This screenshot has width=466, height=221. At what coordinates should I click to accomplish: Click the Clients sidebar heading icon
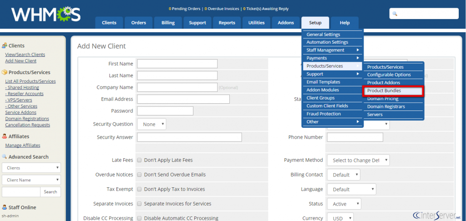(x=5, y=45)
